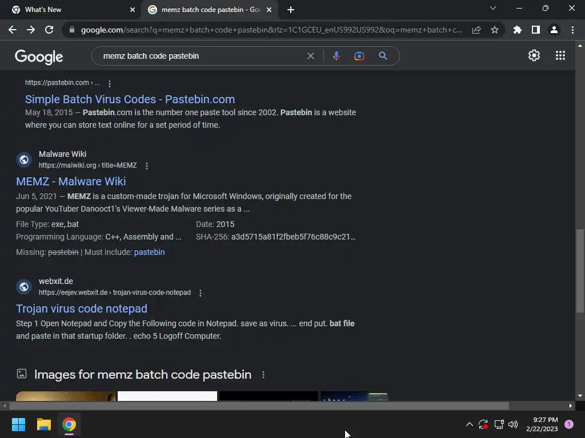This screenshot has height=438, width=585.
Task: View site information lock icon
Action: [72, 30]
